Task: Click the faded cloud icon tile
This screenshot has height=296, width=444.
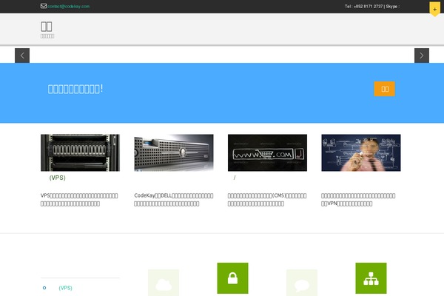Action: (x=164, y=283)
